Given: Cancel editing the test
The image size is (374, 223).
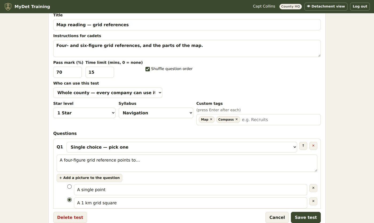Looking at the screenshot, I should pyautogui.click(x=277, y=217).
